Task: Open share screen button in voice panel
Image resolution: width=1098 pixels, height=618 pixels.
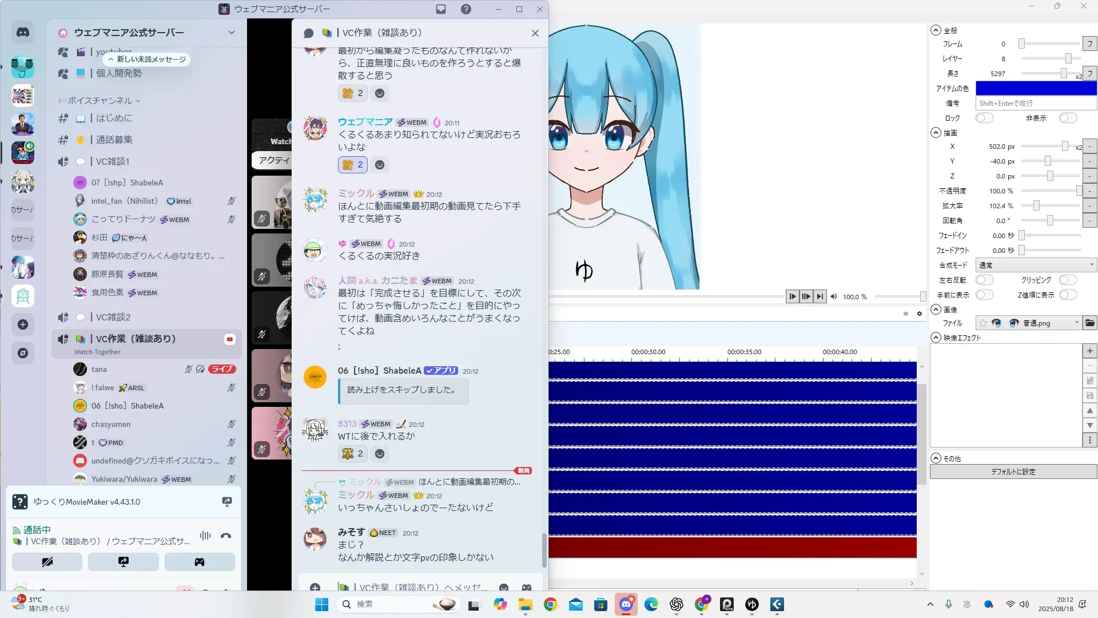Action: click(x=124, y=562)
